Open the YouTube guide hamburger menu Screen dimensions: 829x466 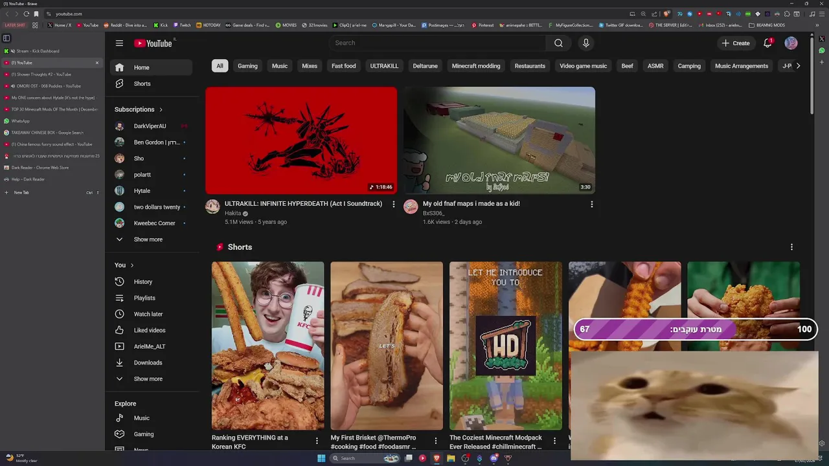click(119, 43)
